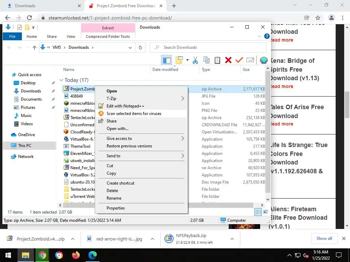Click the red X Delete toolbar icon

pos(228,60)
